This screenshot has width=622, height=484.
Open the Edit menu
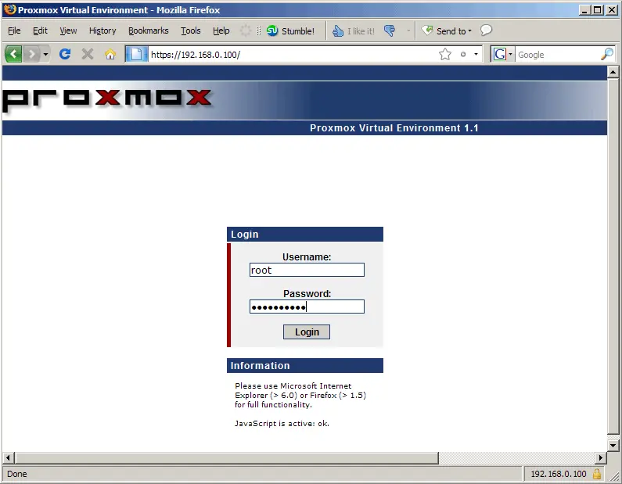tap(40, 30)
